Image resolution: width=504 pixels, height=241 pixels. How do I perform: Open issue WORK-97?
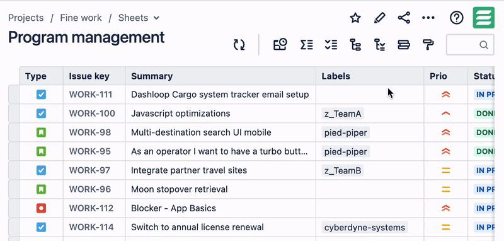(90, 170)
